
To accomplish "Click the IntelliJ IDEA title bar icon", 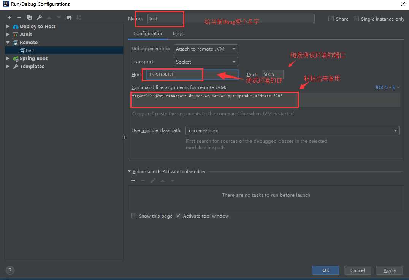I will pos(6,4).
